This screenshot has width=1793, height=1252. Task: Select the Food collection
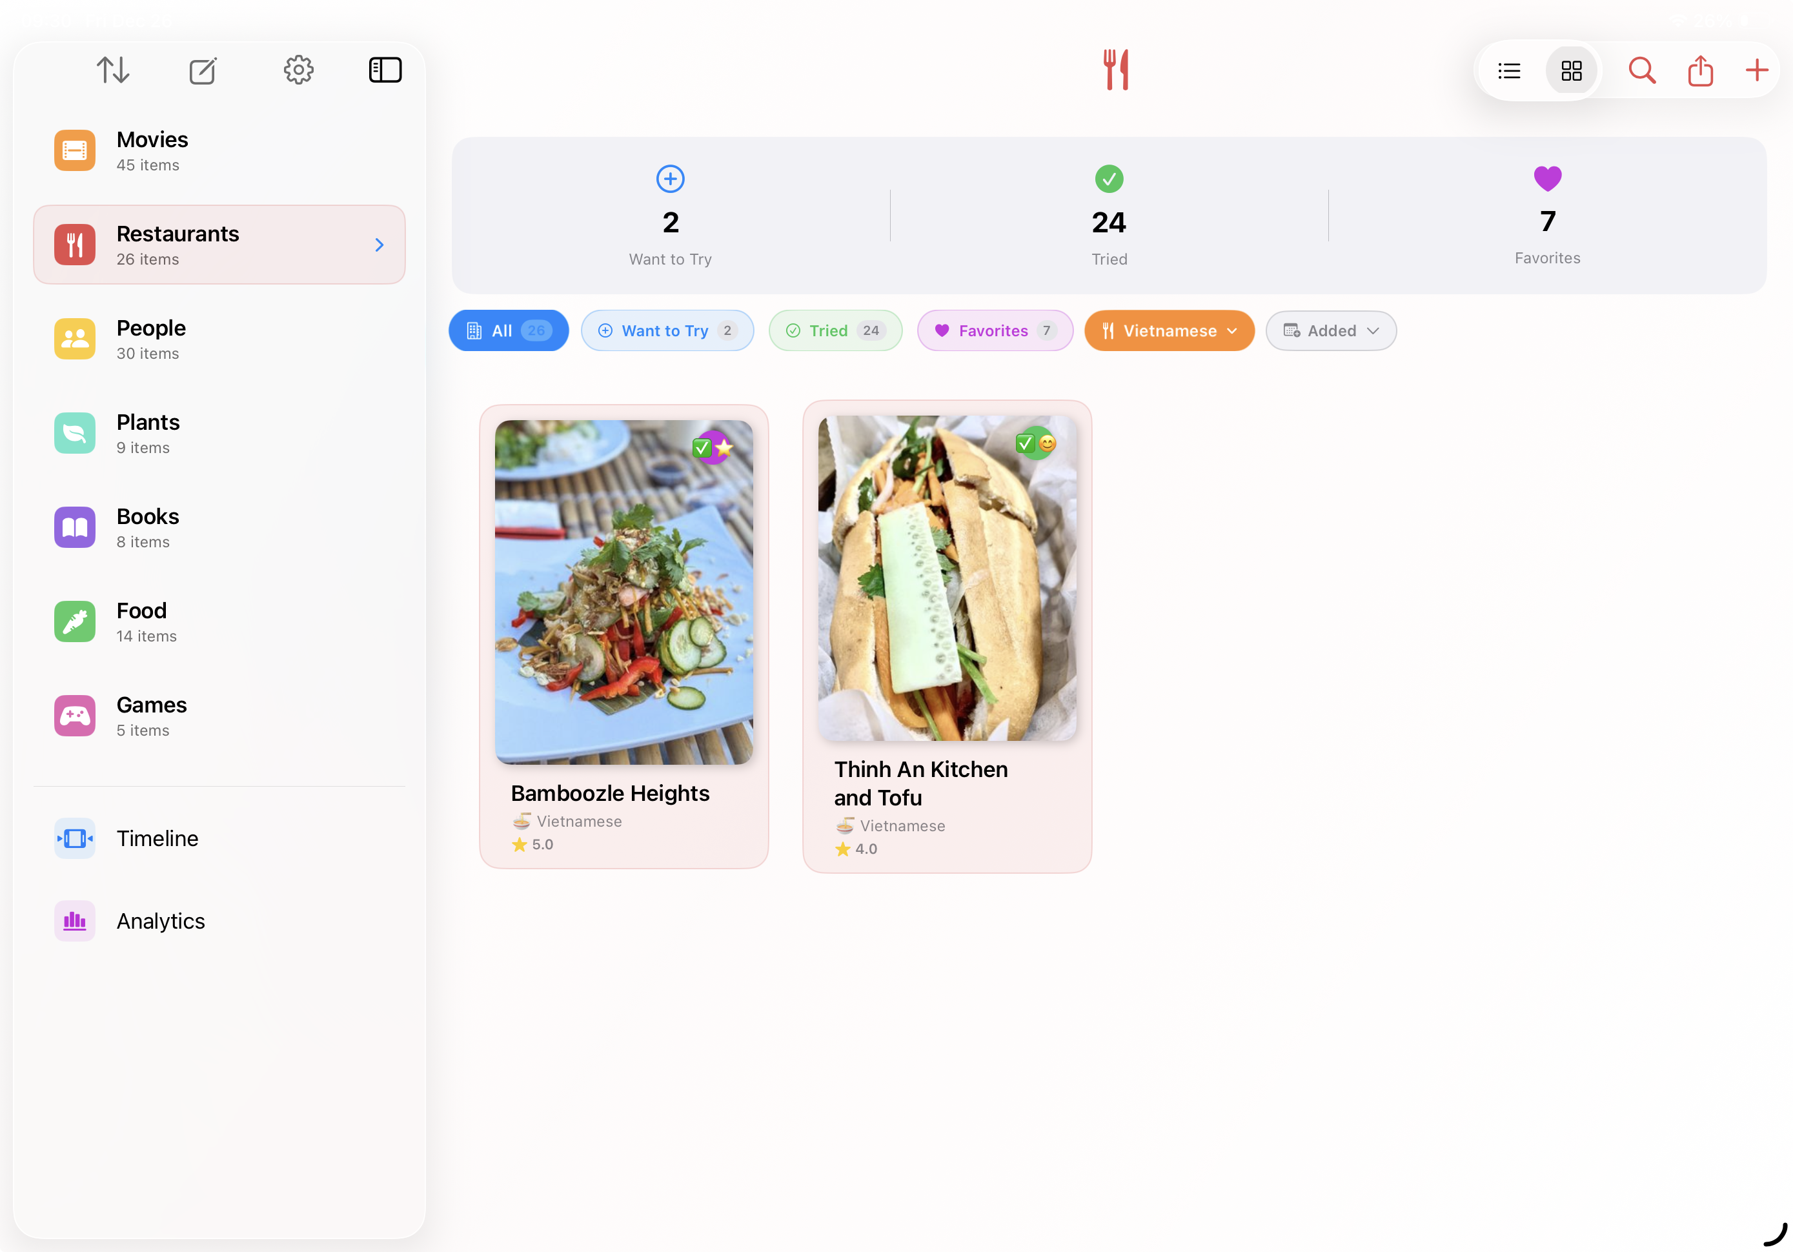(141, 621)
